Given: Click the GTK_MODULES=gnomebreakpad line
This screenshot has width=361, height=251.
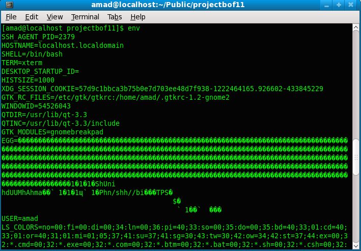Looking at the screenshot, I should (x=52, y=132).
